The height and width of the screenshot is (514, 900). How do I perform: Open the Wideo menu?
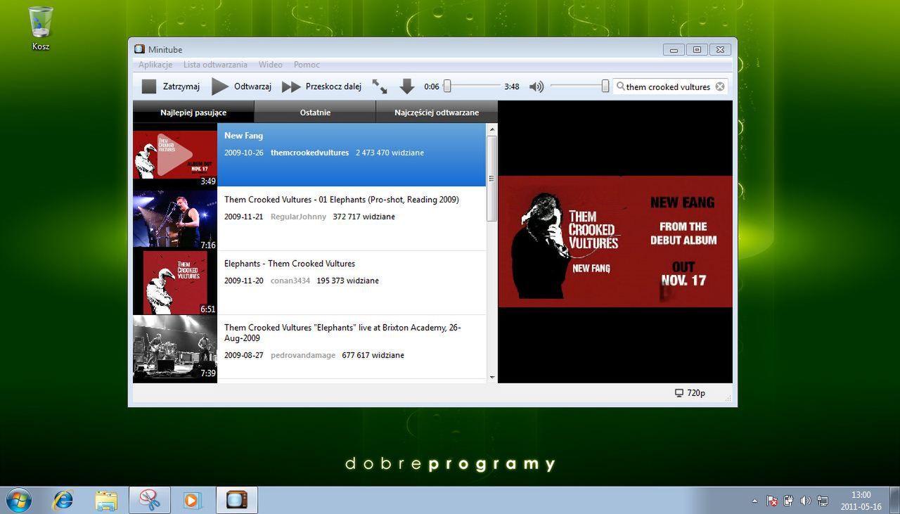(x=271, y=65)
